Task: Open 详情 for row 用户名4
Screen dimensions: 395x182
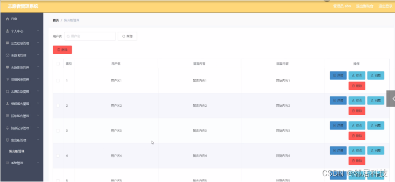Action: pyautogui.click(x=338, y=150)
